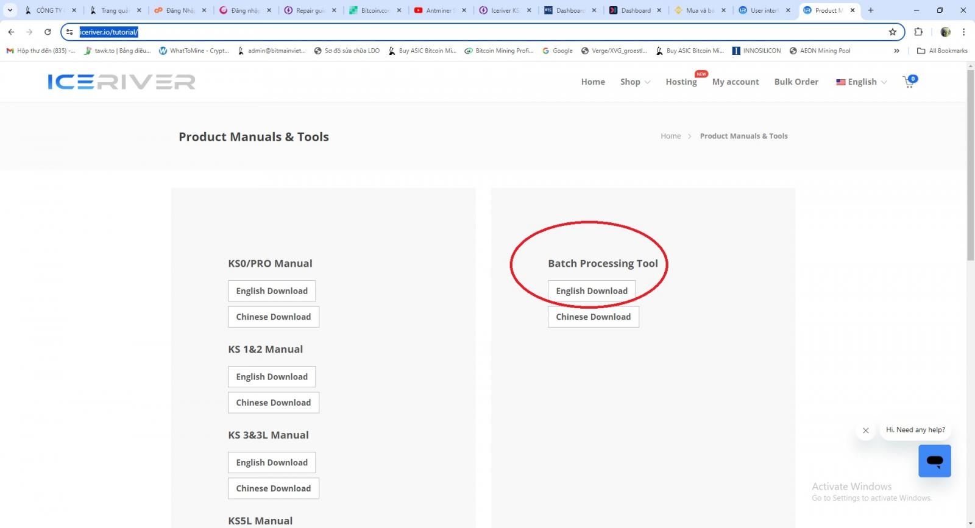The image size is (975, 528).
Task: Bookmark this page with the star icon
Action: pyautogui.click(x=893, y=32)
